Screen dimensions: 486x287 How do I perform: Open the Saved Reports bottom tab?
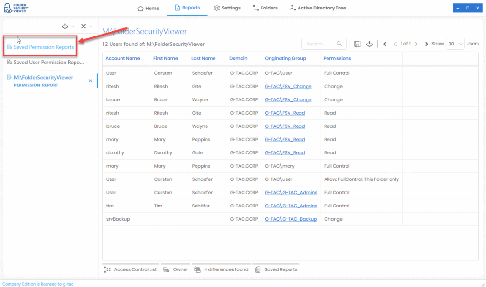click(x=276, y=269)
